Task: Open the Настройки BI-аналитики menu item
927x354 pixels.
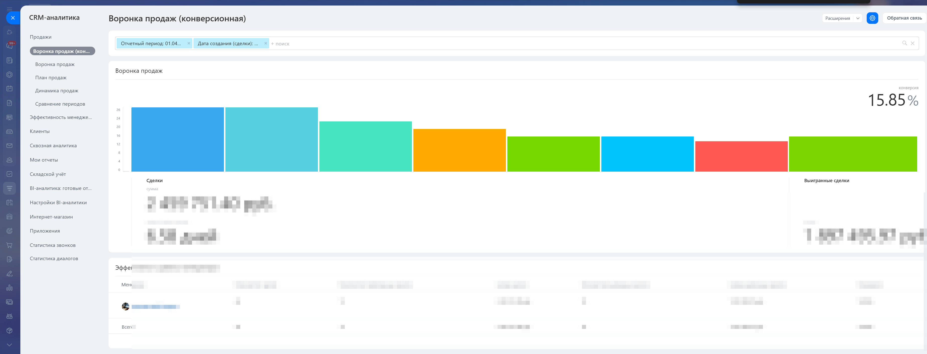Action: pos(58,203)
